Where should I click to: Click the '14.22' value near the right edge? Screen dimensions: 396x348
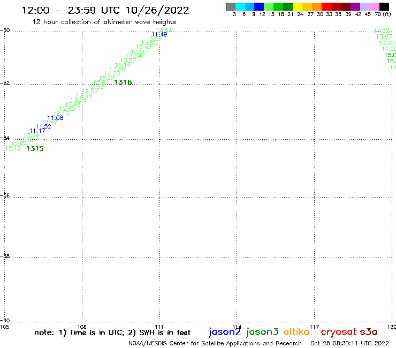pos(382,31)
